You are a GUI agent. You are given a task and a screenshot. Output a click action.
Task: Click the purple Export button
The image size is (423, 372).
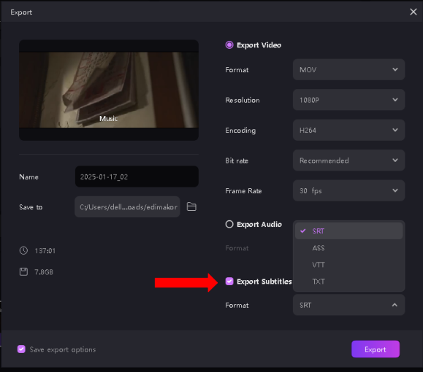pyautogui.click(x=376, y=349)
